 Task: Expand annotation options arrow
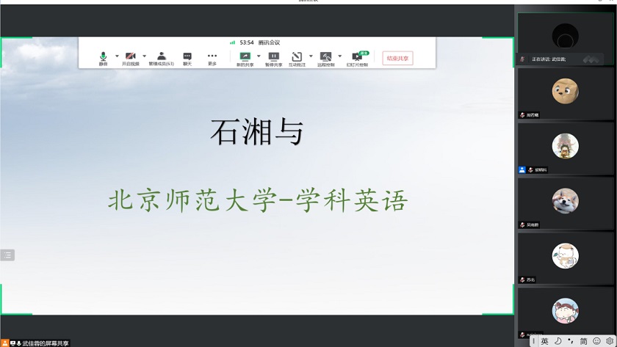tap(311, 56)
